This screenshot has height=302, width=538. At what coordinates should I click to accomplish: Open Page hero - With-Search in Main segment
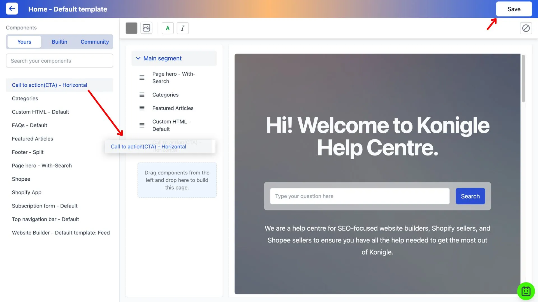point(174,77)
